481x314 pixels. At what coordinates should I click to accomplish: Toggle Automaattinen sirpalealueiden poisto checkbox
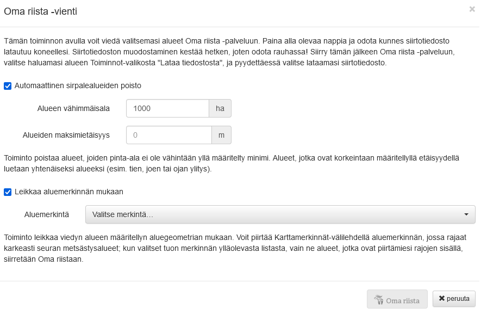pos(8,86)
